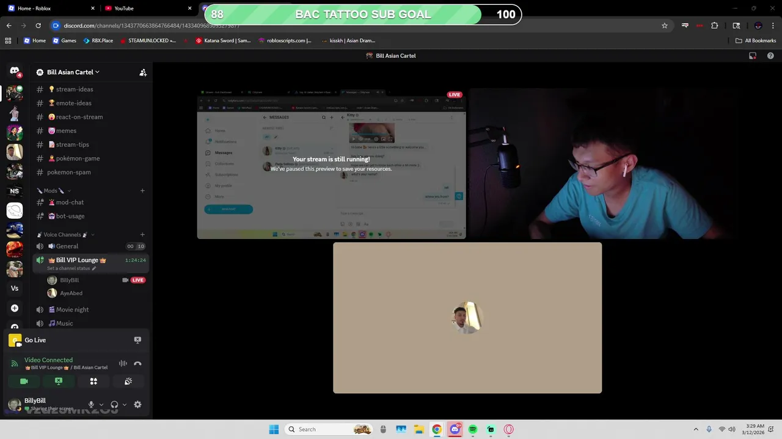Open microphone input options arrow

101,404
